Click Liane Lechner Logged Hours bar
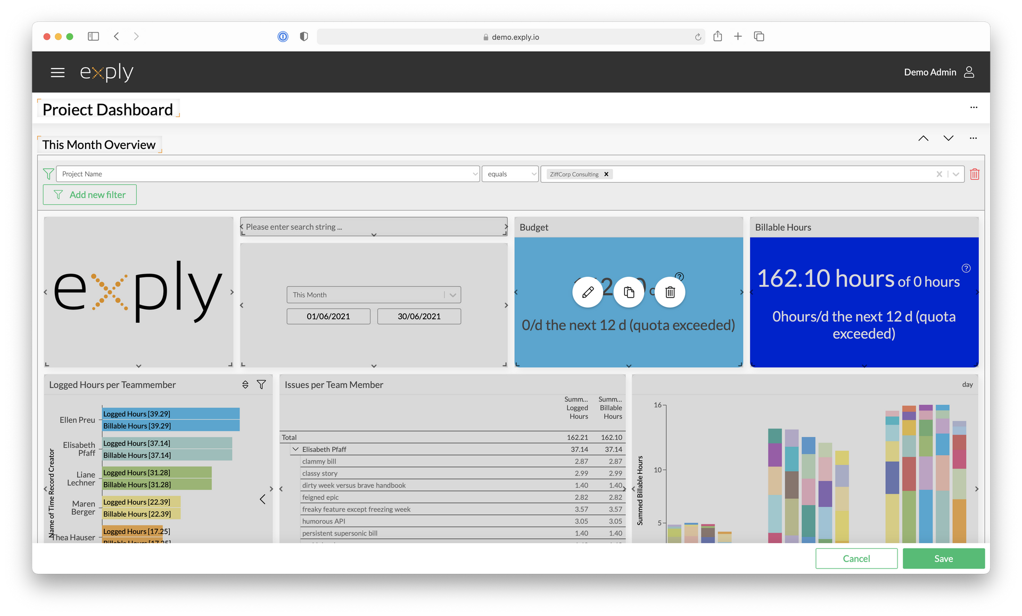The width and height of the screenshot is (1022, 616). 157,473
